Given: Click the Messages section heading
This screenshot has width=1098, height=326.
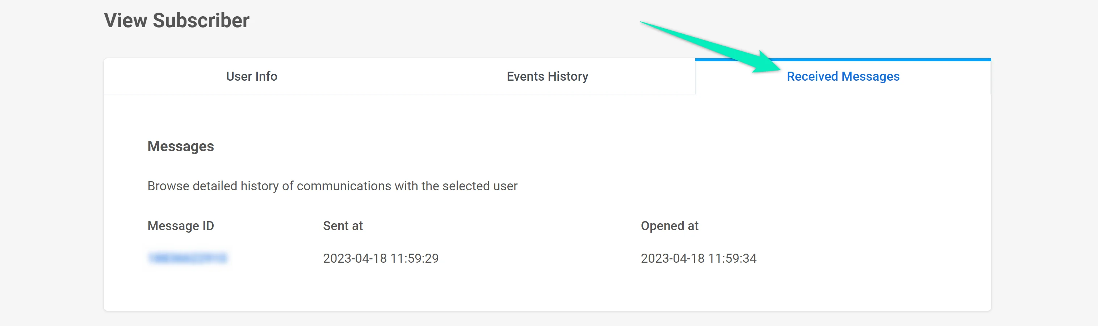Looking at the screenshot, I should [180, 146].
